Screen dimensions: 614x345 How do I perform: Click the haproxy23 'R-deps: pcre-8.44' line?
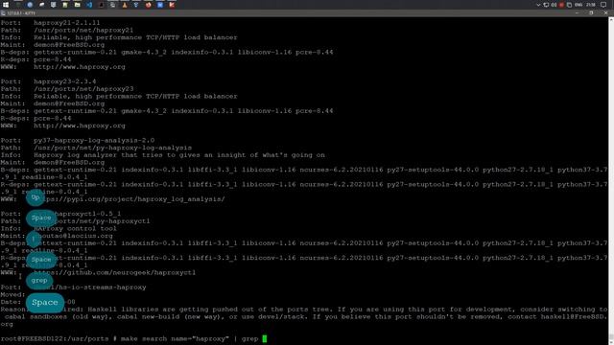coord(36,118)
